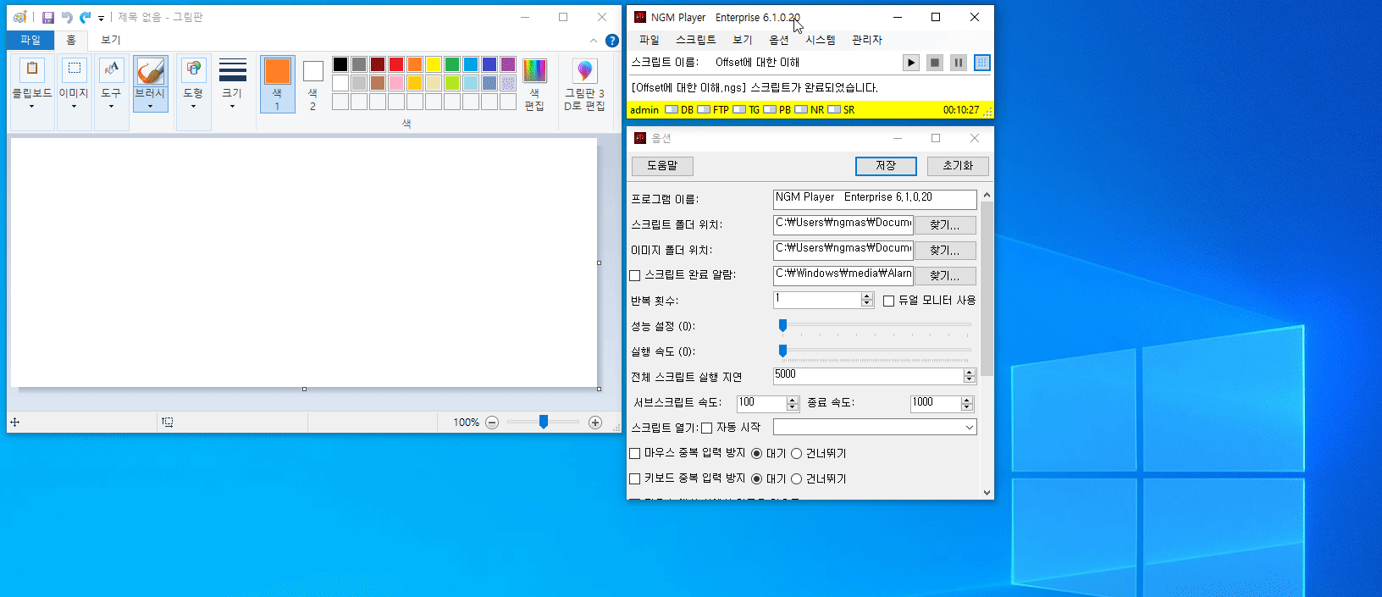Expand the 클립보드 dropdown arrow
Screen dimensions: 1382x597
click(32, 107)
